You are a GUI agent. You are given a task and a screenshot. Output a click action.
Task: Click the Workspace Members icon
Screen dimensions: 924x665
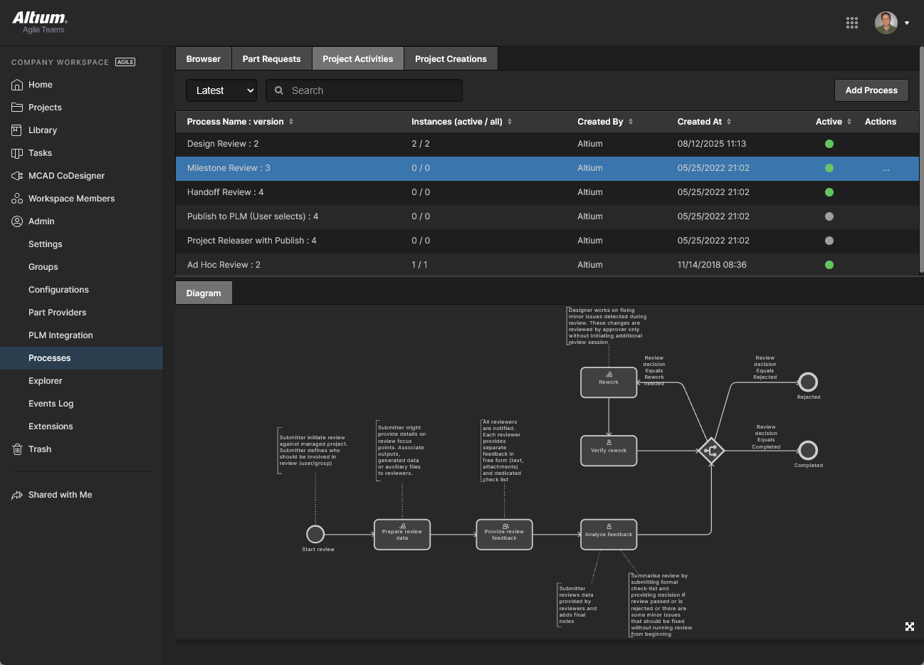click(x=17, y=199)
